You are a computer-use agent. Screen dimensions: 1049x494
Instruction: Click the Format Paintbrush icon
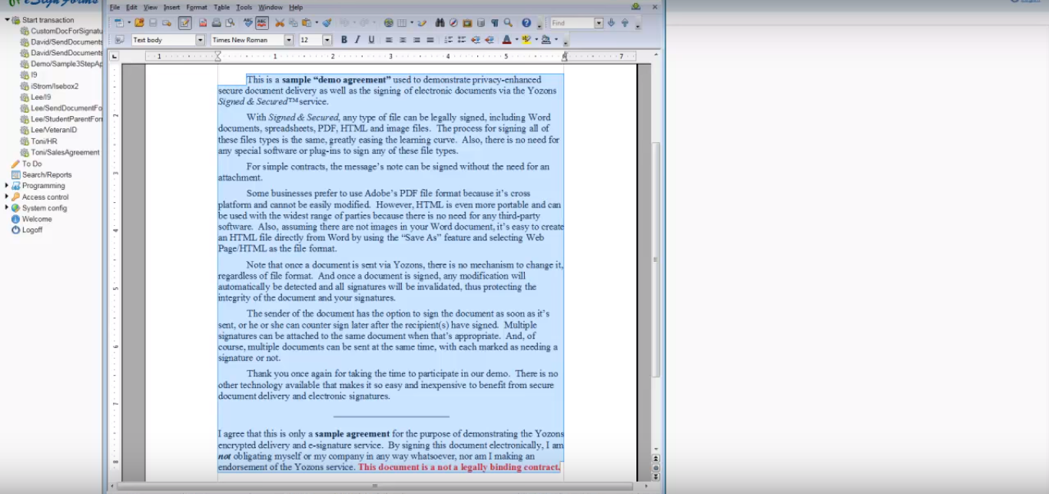click(x=327, y=23)
